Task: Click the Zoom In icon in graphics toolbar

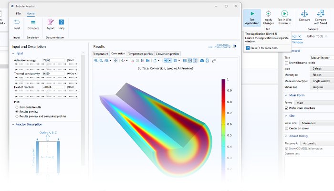Action: [x=96, y=61]
